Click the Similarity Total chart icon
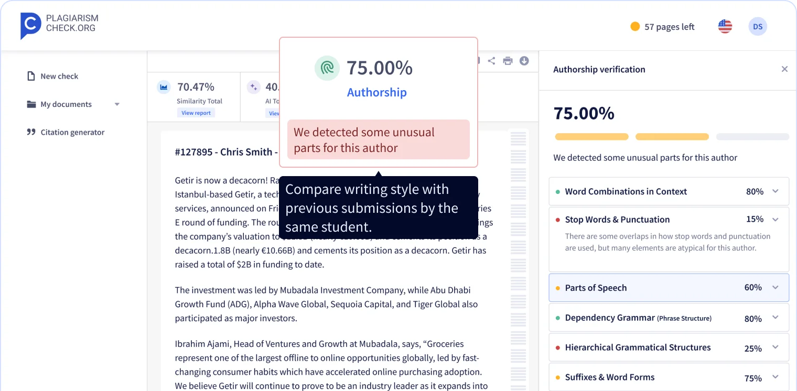Viewport: 797px width, 391px height. click(164, 86)
